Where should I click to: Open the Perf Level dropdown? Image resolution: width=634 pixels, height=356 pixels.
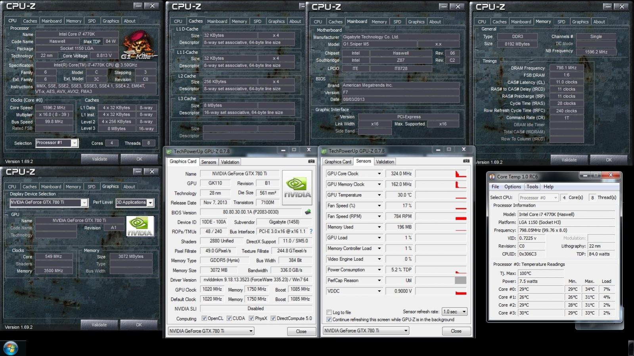coord(150,203)
